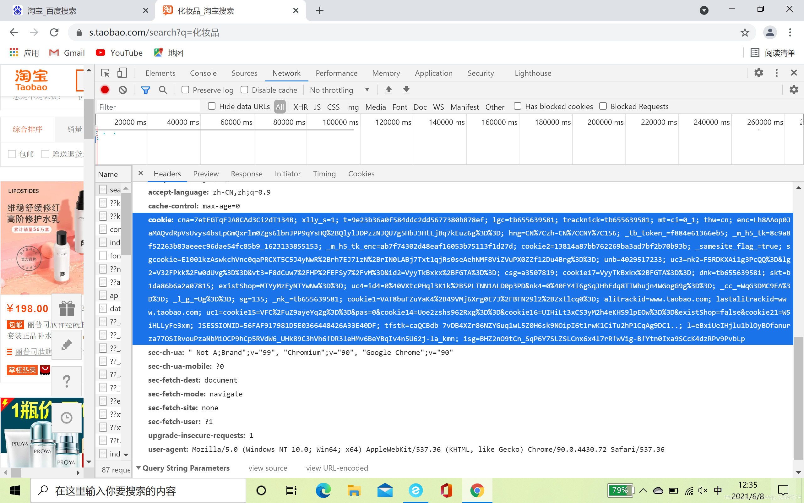Click the import HAR file upload icon
The width and height of the screenshot is (804, 503).
pyautogui.click(x=388, y=90)
